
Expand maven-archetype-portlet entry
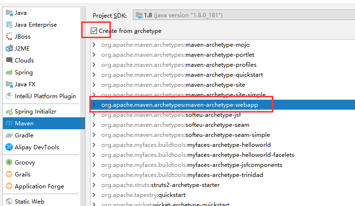click(94, 55)
